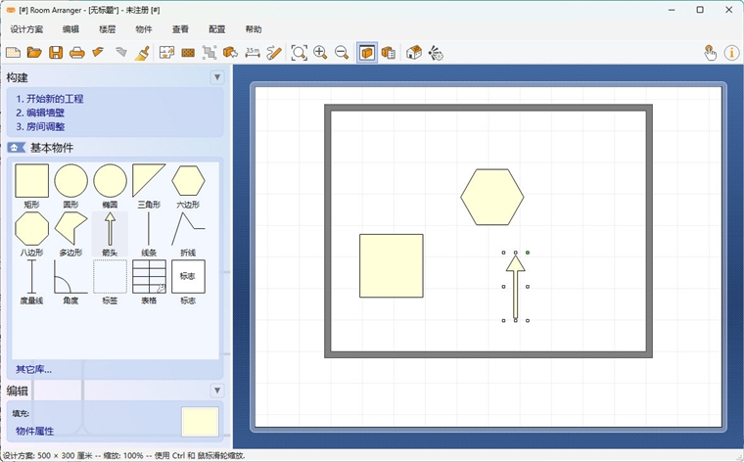Open the 设计方案 menu

coord(26,29)
